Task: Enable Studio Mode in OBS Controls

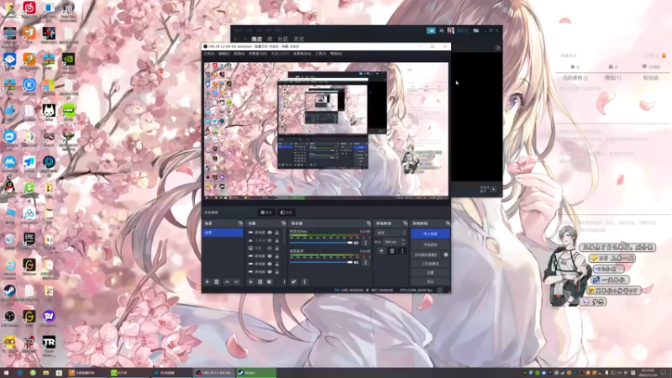Action: tap(430, 264)
